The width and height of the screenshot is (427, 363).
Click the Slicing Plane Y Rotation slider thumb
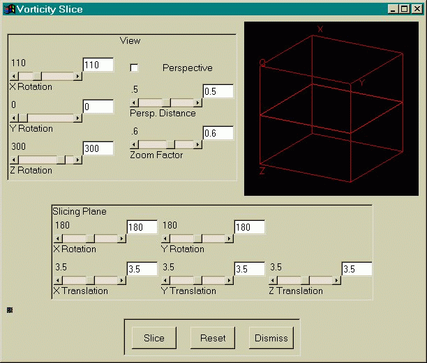[198, 239]
